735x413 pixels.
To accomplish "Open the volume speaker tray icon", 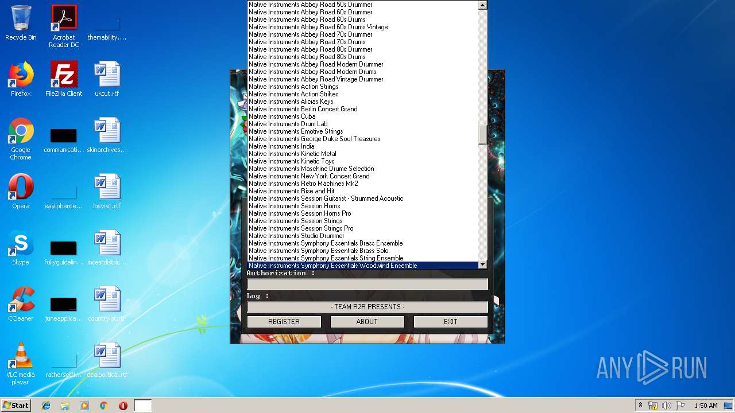I will [666, 406].
